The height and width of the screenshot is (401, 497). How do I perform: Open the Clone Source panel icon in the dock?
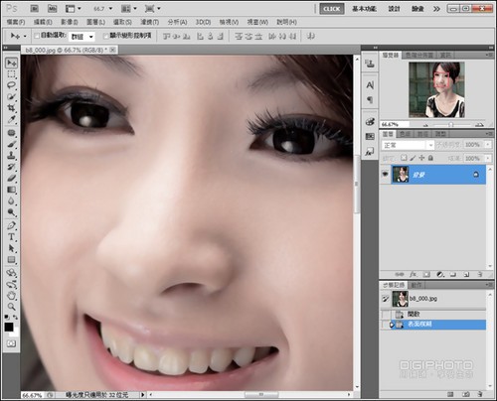(370, 64)
